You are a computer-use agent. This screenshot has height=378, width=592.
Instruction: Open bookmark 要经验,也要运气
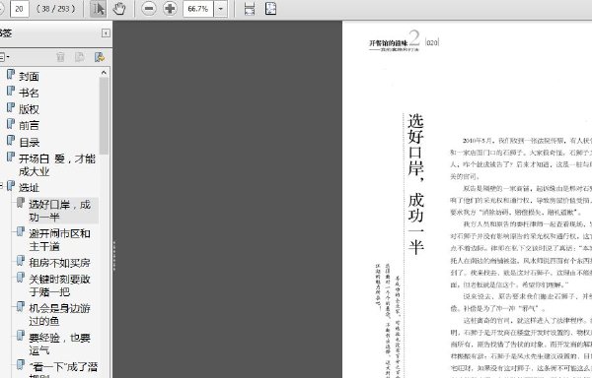point(59,344)
